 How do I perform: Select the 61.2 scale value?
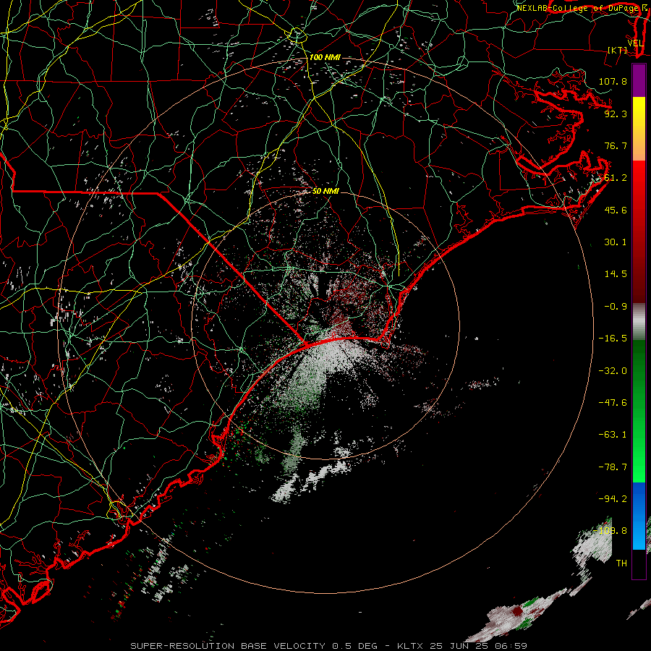[616, 178]
